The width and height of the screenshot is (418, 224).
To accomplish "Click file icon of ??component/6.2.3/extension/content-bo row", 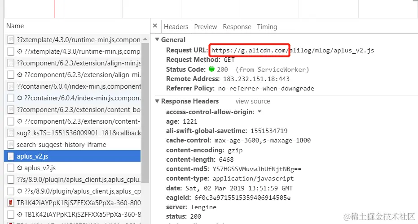I will pyautogui.click(x=11, y=110).
